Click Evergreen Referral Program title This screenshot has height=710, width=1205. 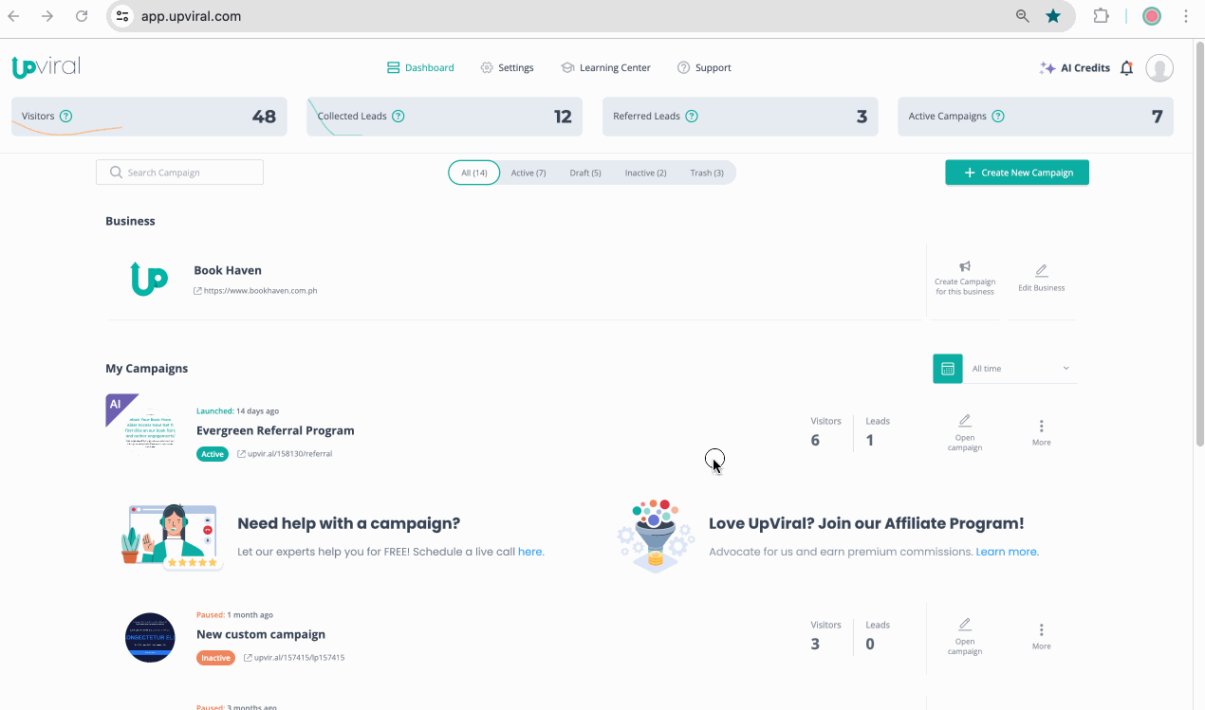[275, 430]
